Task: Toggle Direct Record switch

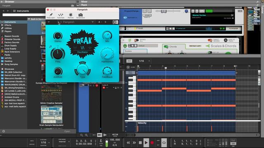Action: (210, 40)
